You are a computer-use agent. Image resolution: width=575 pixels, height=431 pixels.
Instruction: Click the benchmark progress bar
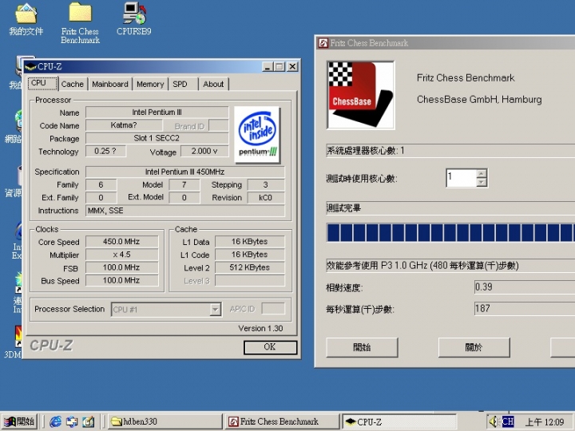(x=450, y=233)
